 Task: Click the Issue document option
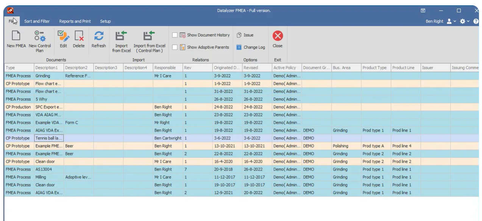point(245,35)
